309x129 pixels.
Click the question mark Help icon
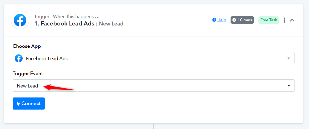(x=214, y=20)
